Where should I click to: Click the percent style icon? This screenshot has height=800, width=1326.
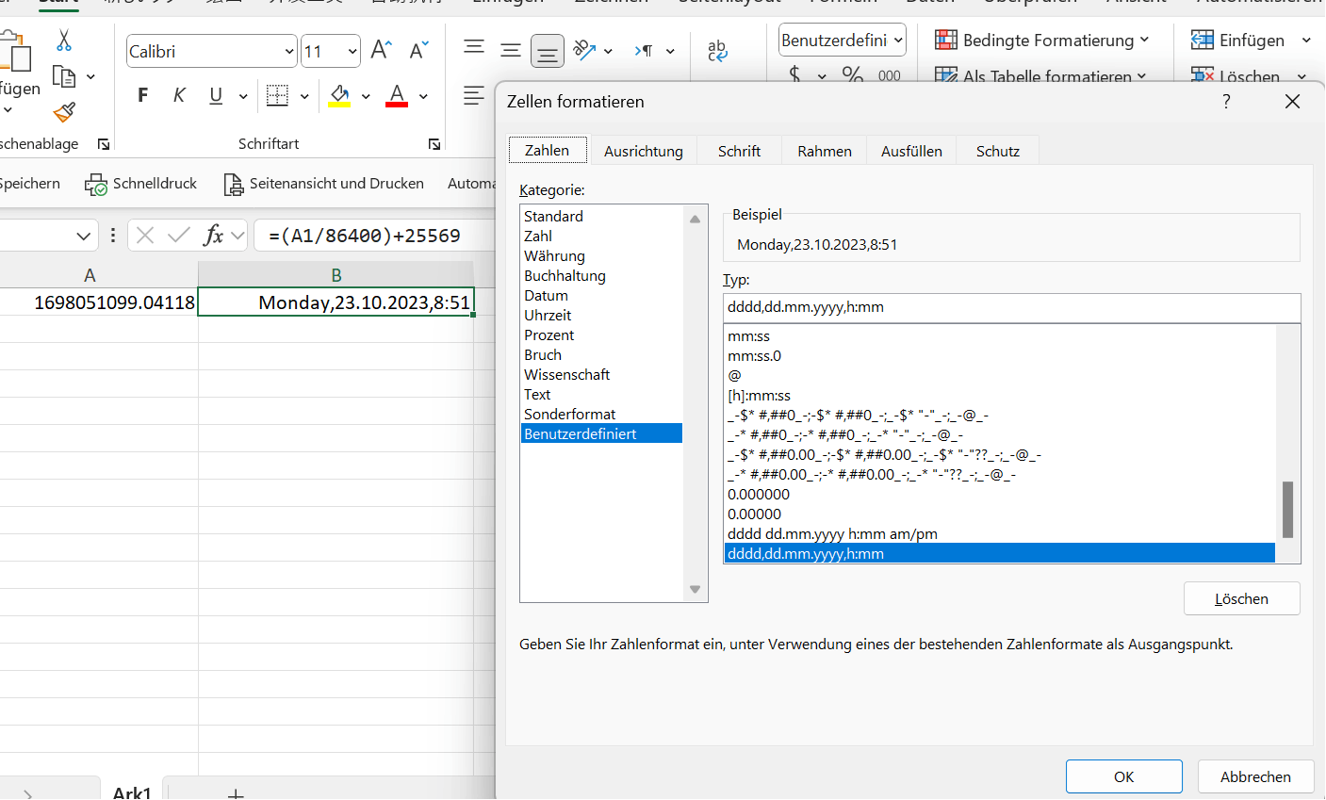(x=852, y=75)
